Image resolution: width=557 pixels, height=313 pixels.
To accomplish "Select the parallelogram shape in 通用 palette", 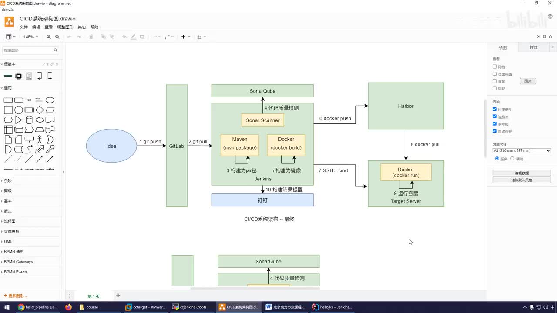I will (50, 110).
